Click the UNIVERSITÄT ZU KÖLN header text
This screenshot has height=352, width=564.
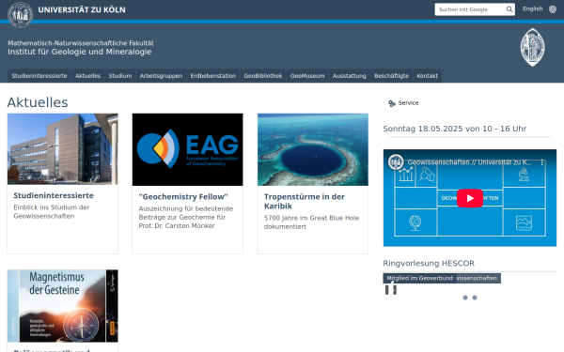point(82,9)
